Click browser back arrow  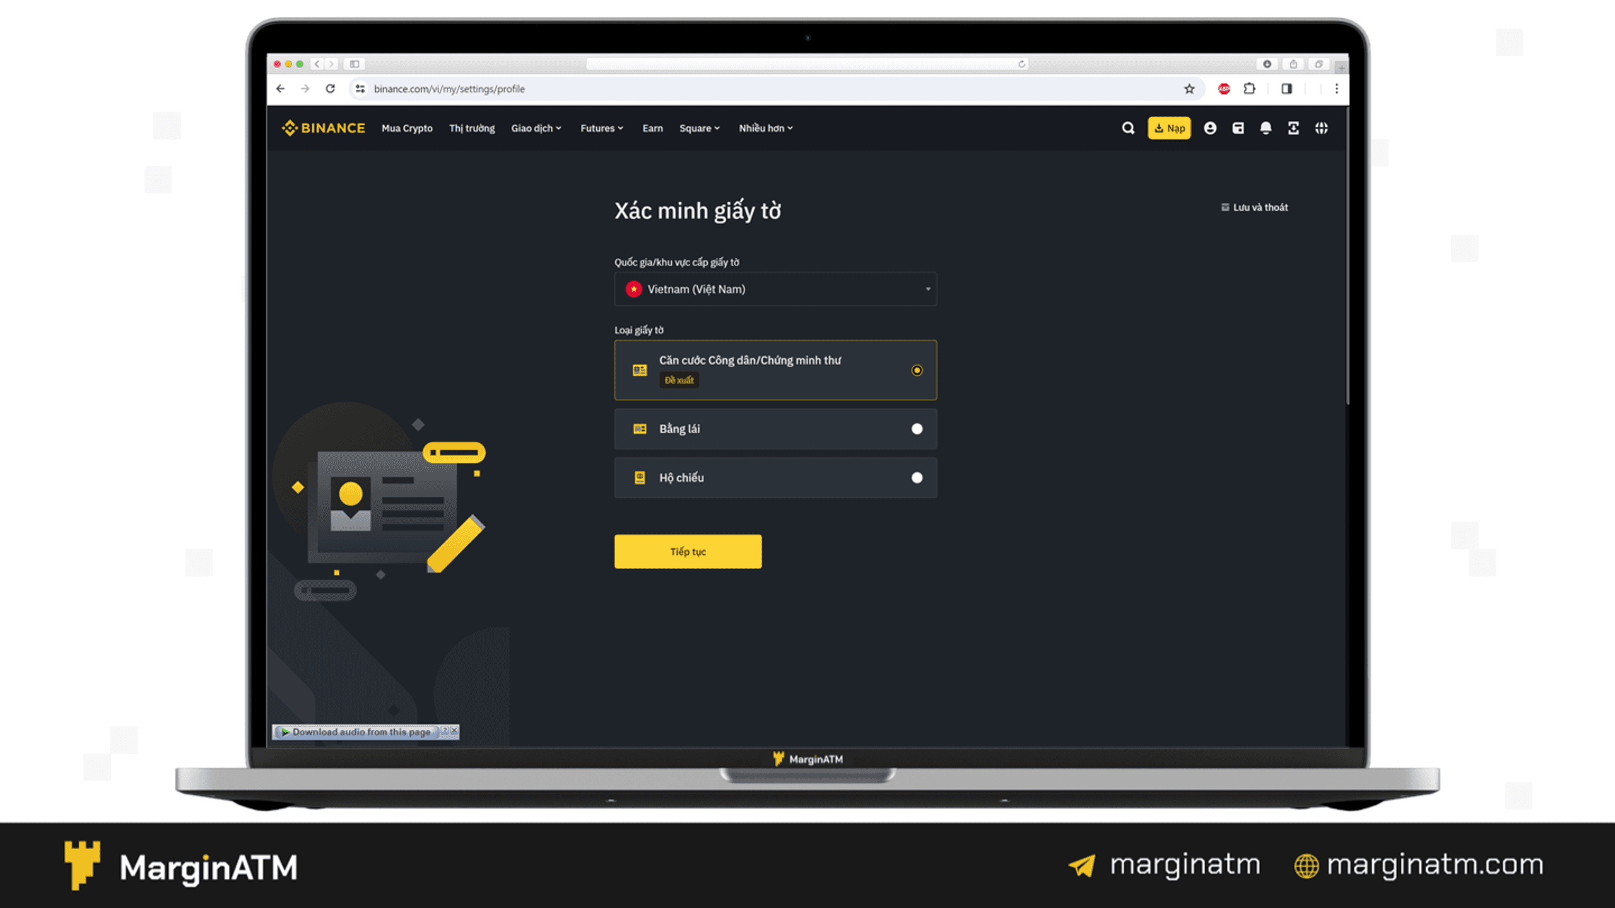281,89
